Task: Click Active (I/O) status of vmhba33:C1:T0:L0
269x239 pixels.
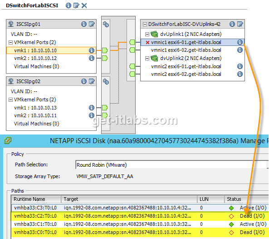Action: pyautogui.click(x=253, y=224)
